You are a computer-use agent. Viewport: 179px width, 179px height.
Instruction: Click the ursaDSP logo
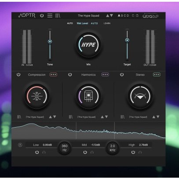coord(151,16)
